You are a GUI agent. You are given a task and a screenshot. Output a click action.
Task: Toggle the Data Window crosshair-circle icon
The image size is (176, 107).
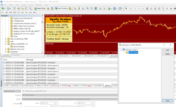pyautogui.click(x=19, y=8)
